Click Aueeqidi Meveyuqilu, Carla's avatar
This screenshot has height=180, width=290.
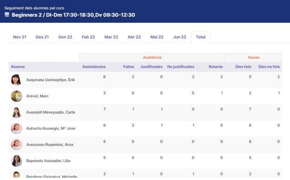point(16,112)
